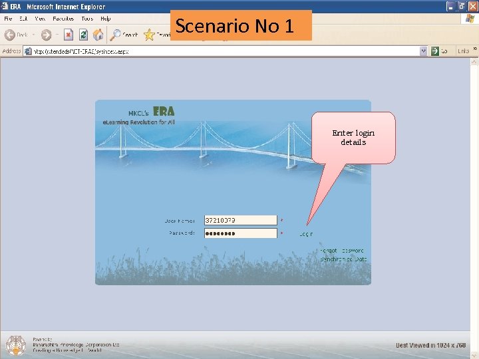Click the Forgot Password link
This screenshot has width=479, height=359.
point(342,251)
